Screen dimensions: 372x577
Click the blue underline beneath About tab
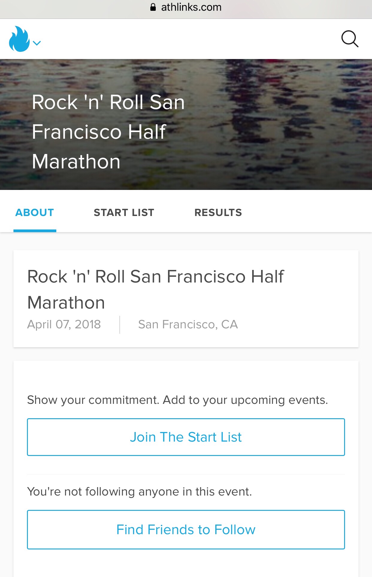pyautogui.click(x=35, y=231)
